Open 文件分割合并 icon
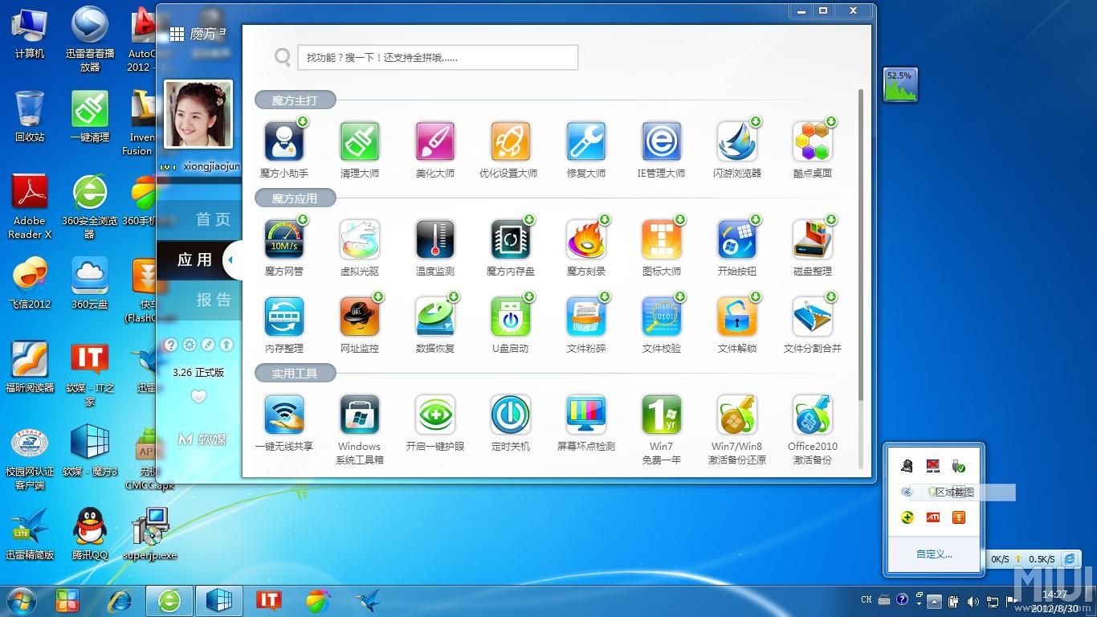 pyautogui.click(x=813, y=317)
